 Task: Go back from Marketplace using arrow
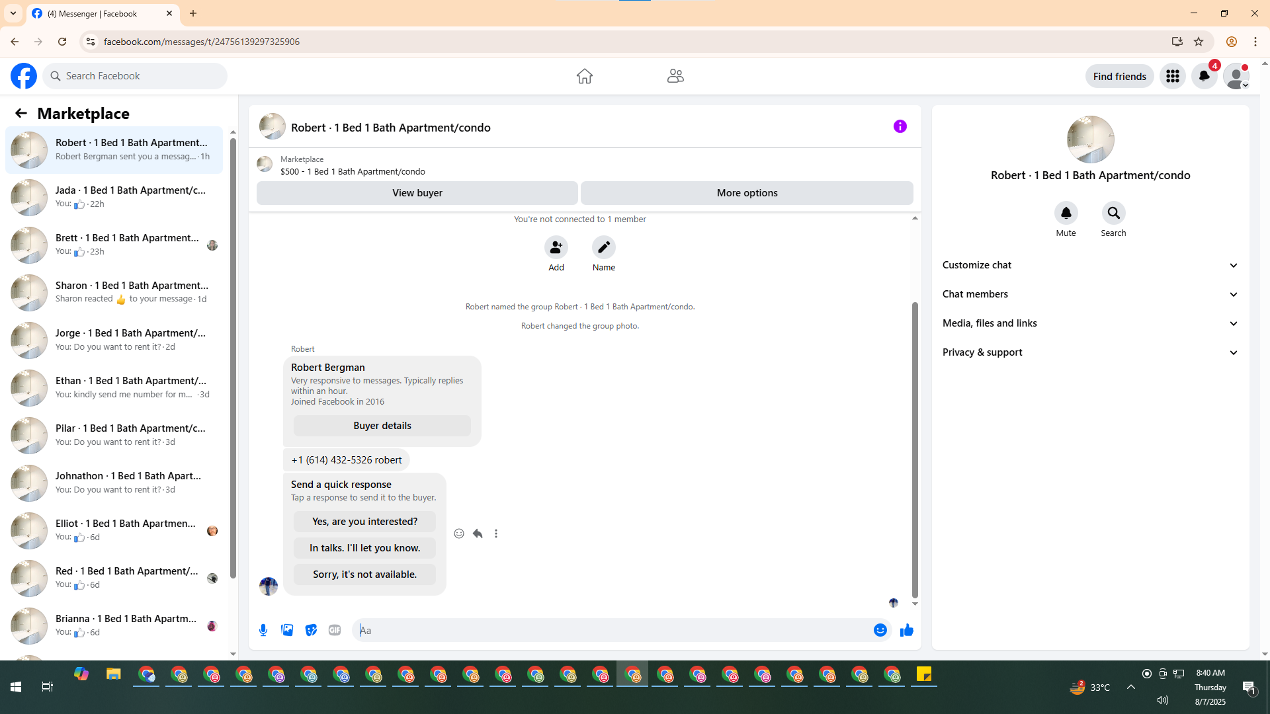coord(21,114)
